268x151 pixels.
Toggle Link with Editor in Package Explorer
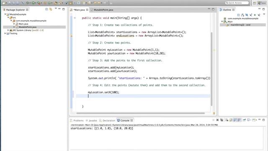click(x=51, y=9)
